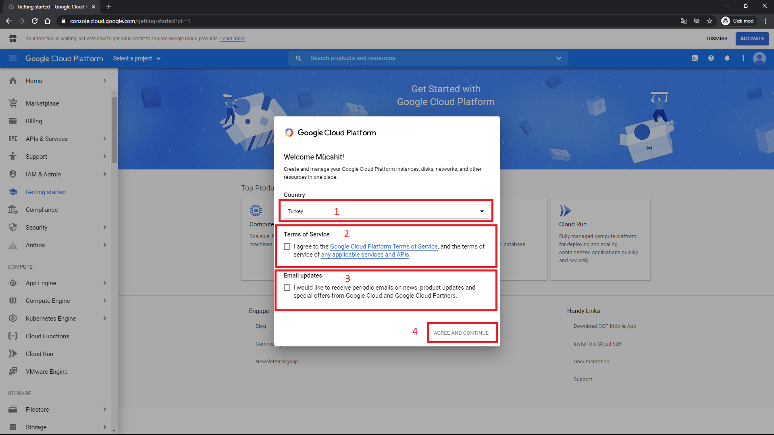Click the sidebar vertical scrollbar
This screenshot has height=435, width=774.
[x=114, y=129]
